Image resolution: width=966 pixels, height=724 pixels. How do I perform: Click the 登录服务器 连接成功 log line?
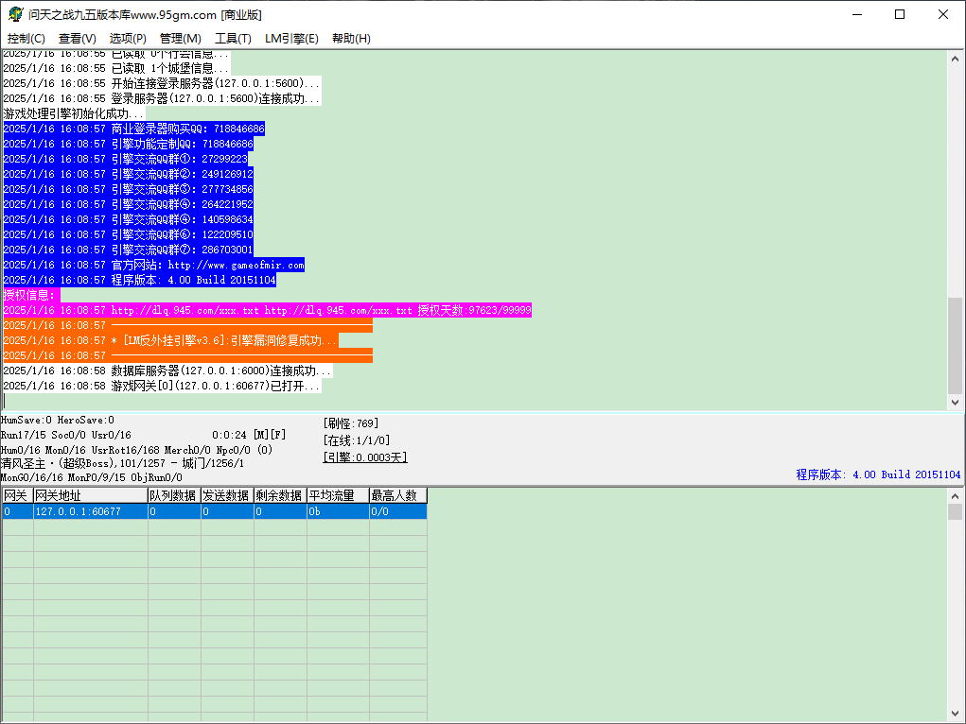pos(162,98)
